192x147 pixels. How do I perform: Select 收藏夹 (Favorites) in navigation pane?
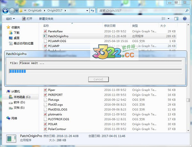[13, 27]
